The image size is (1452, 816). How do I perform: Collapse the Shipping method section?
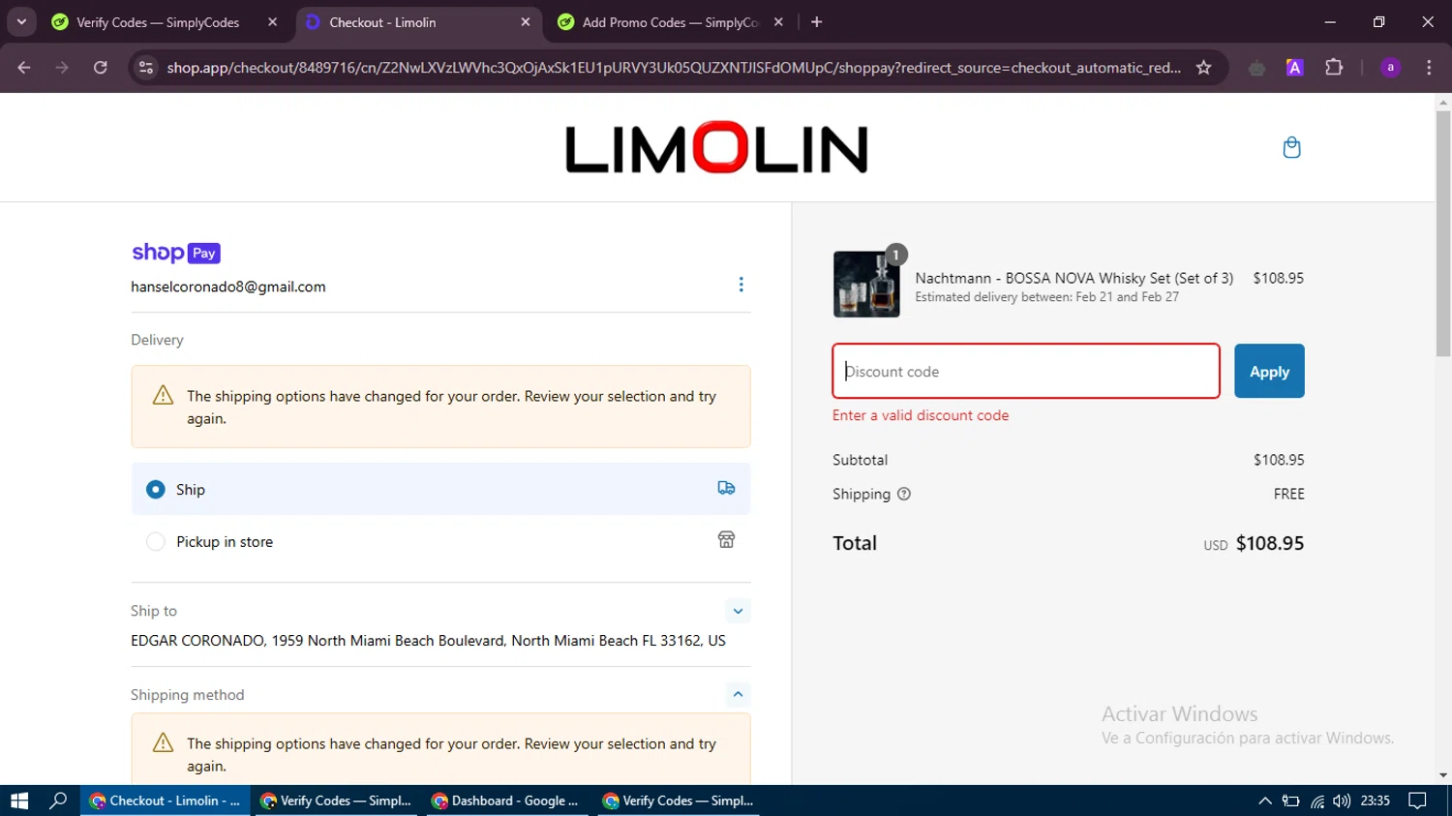click(738, 694)
